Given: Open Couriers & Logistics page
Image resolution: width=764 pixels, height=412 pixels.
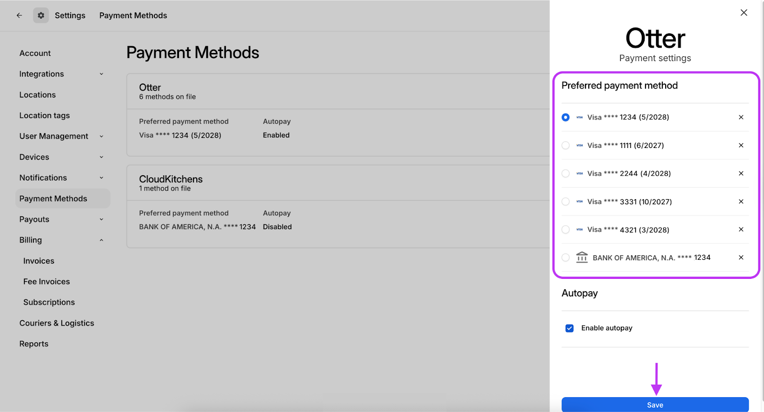Looking at the screenshot, I should coord(57,323).
